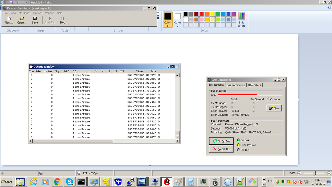The width and height of the screenshot is (332, 187).
Task: Pick the purple color swatch
Action: pos(234,14)
